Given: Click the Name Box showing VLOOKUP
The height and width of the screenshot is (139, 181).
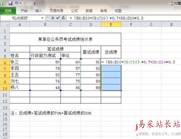Looking at the screenshot, I should coord(21,18).
